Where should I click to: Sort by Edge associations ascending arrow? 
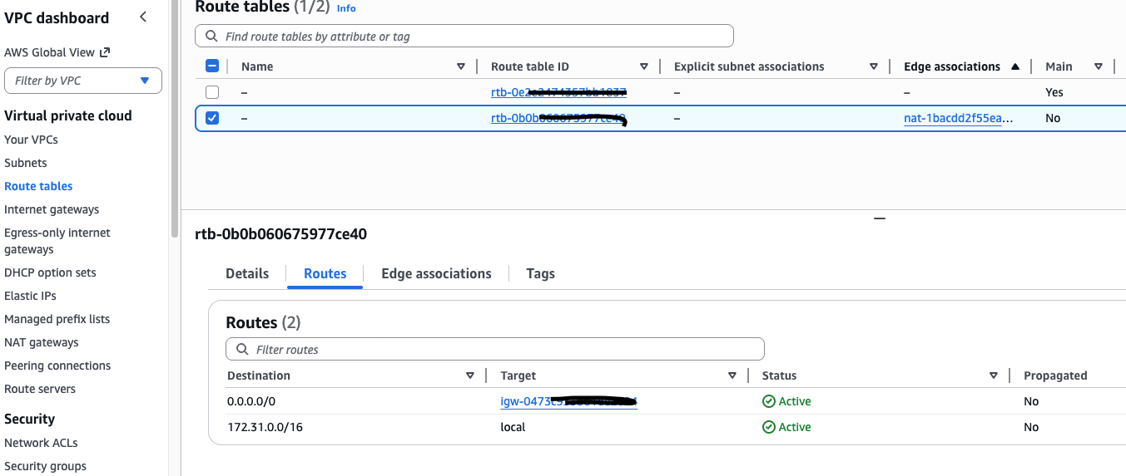pos(1015,66)
